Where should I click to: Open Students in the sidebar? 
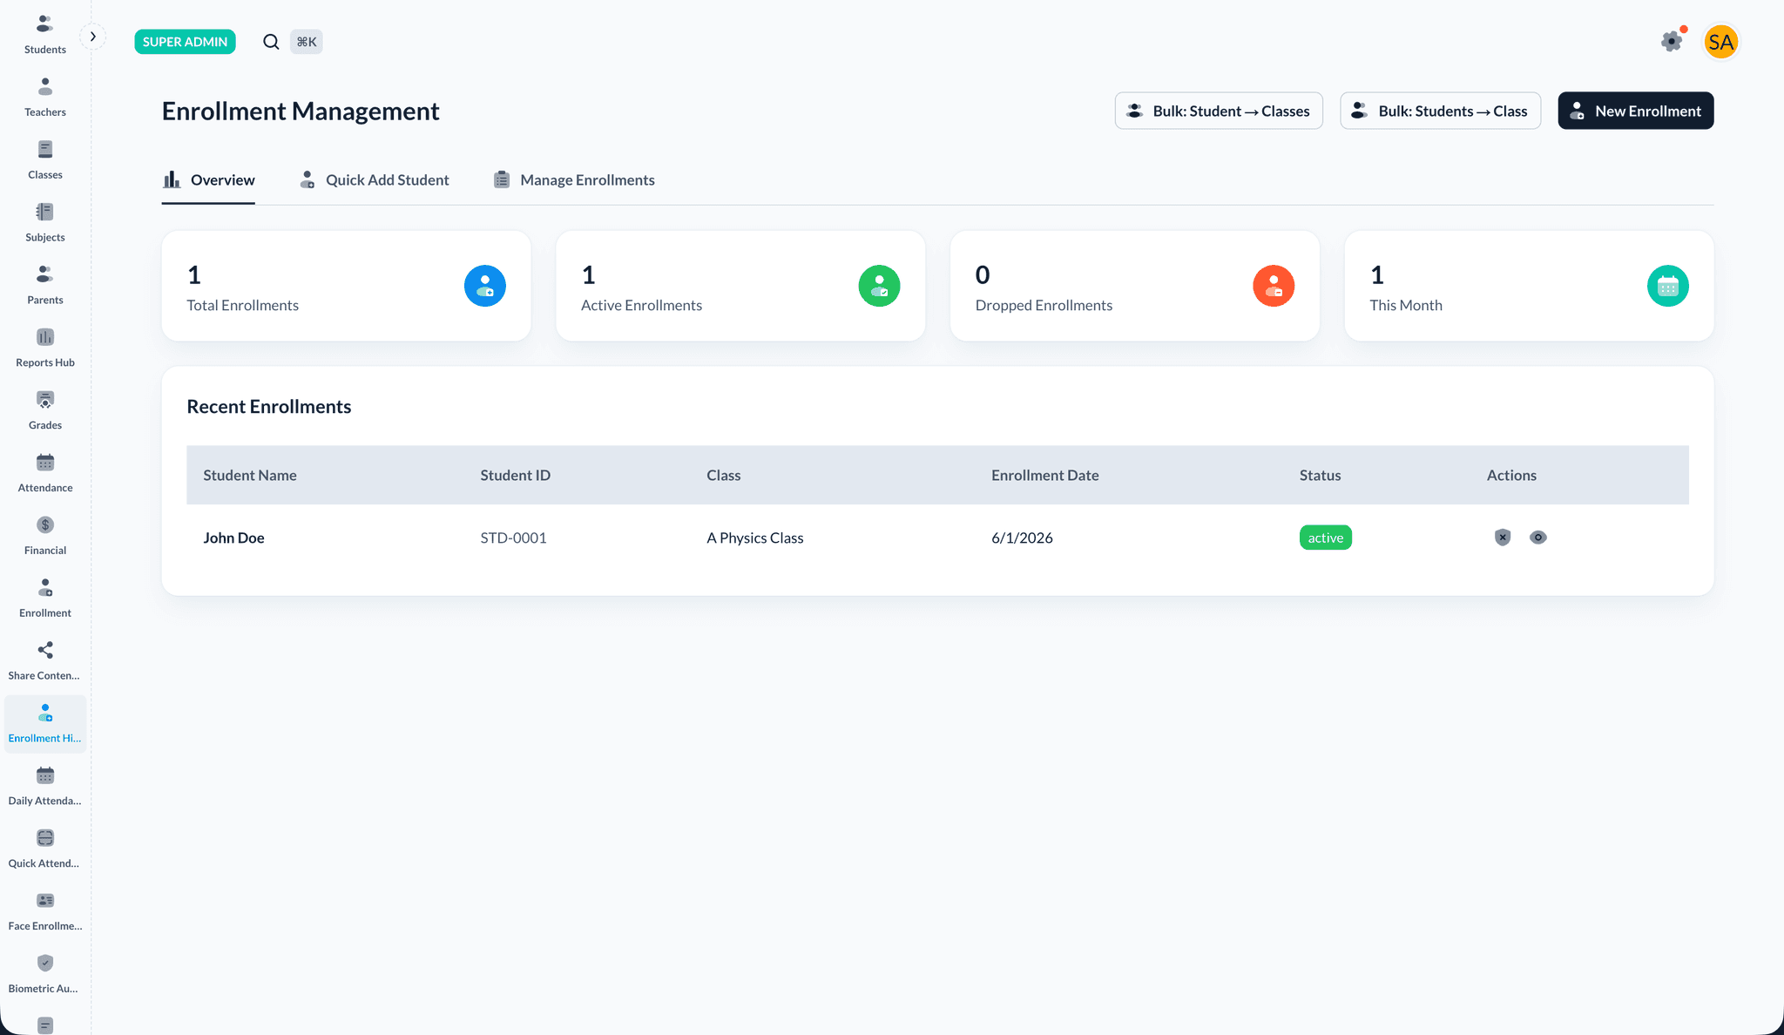pyautogui.click(x=45, y=35)
